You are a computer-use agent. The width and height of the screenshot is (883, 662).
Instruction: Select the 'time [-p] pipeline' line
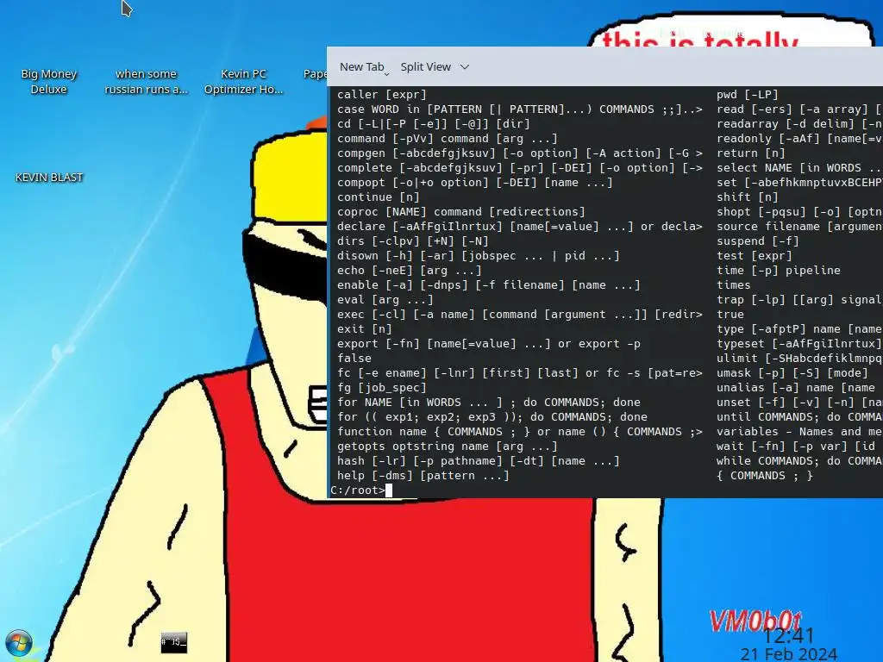[x=779, y=270]
